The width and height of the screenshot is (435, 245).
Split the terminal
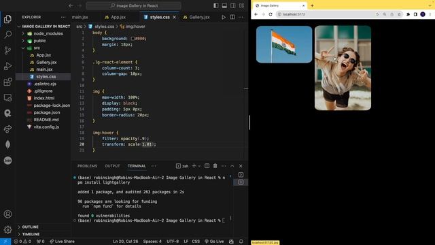[207, 166]
